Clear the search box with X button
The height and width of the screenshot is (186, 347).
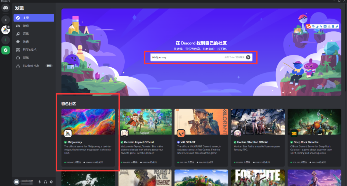[248, 57]
